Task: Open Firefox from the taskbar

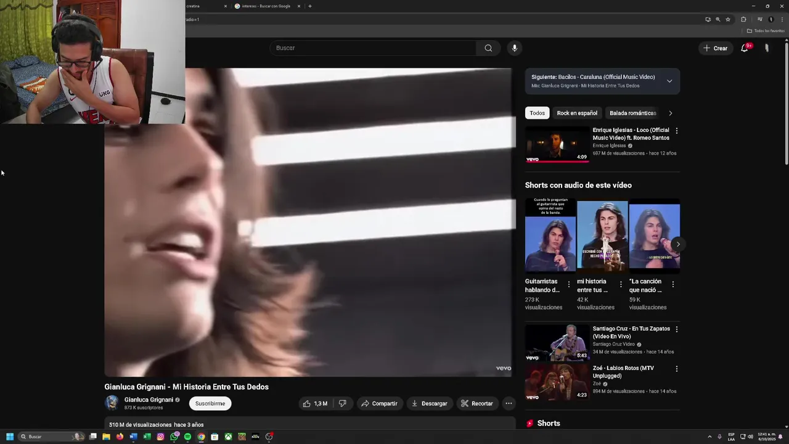Action: tap(120, 437)
